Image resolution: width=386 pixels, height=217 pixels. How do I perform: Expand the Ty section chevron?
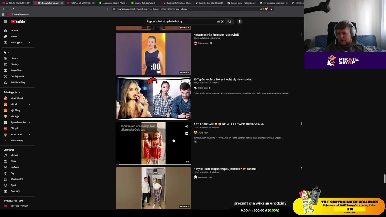[8, 52]
